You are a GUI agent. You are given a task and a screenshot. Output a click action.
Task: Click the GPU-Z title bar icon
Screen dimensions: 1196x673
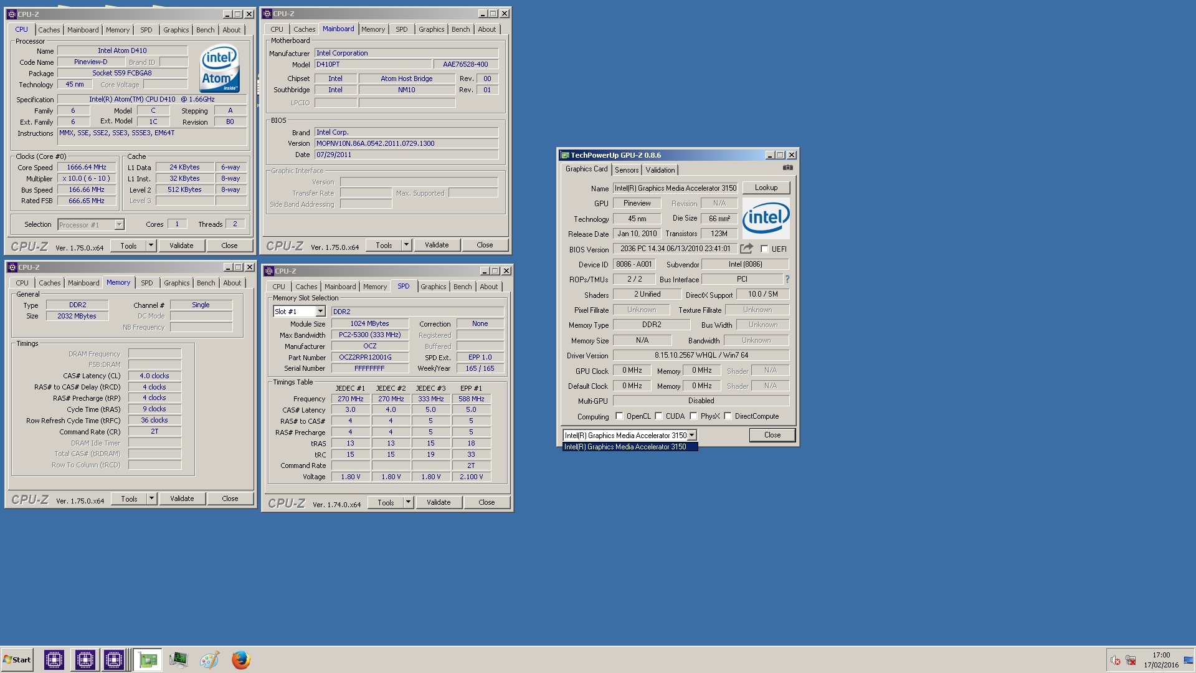coord(565,155)
